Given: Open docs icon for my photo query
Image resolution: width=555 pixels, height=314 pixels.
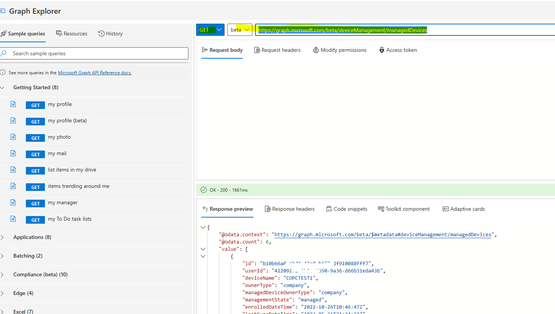Looking at the screenshot, I should 13,137.
